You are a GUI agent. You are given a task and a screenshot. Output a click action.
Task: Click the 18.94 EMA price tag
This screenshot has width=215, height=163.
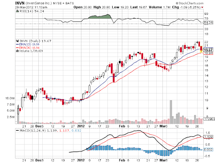tap(208, 53)
